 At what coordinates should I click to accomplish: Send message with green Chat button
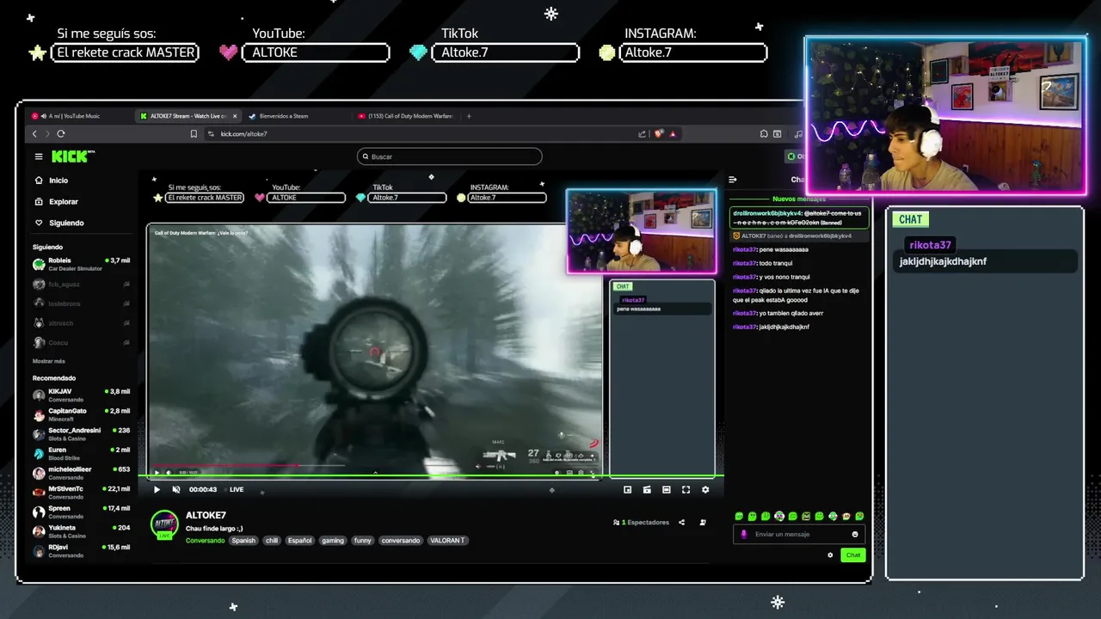tap(853, 555)
